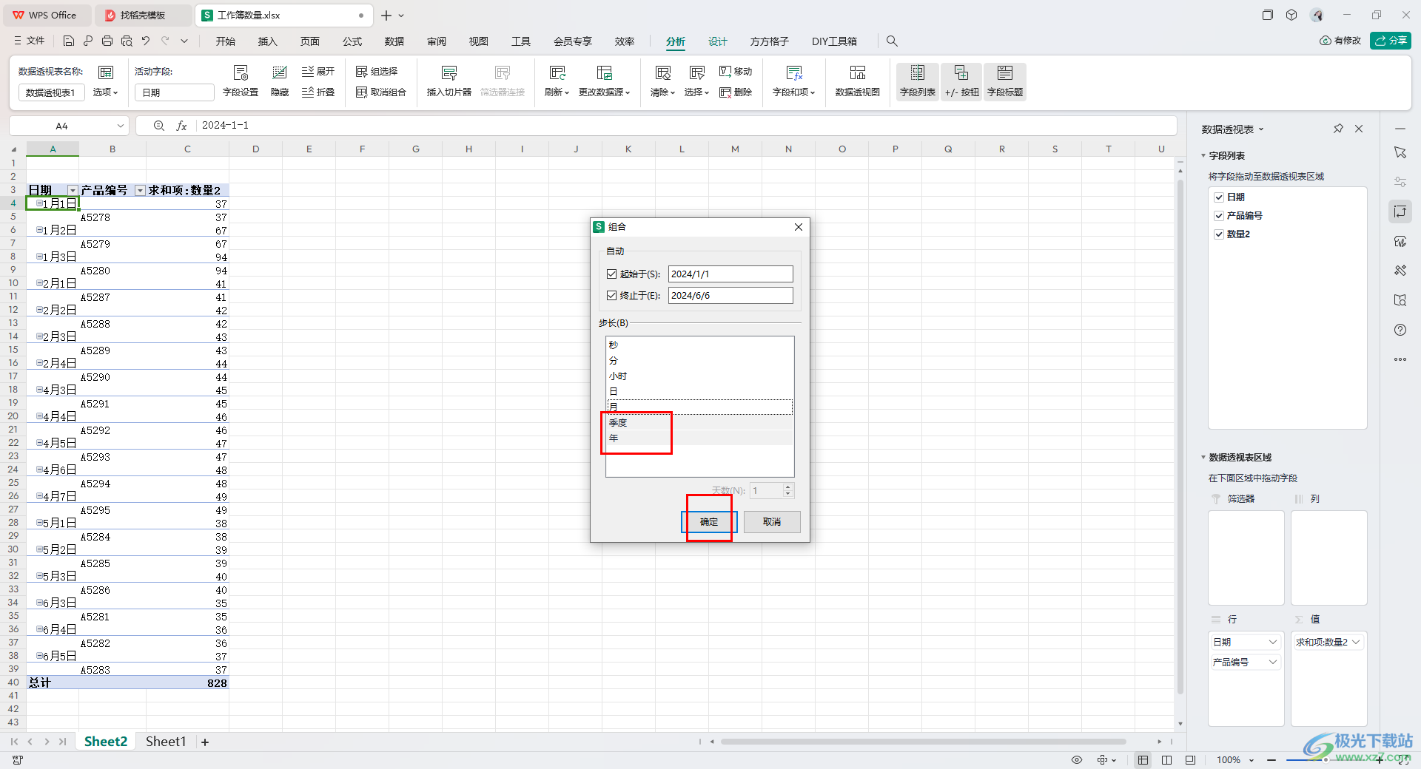This screenshot has height=769, width=1421.
Task: Select 季度 (Quarter) in step list
Action: (699, 423)
